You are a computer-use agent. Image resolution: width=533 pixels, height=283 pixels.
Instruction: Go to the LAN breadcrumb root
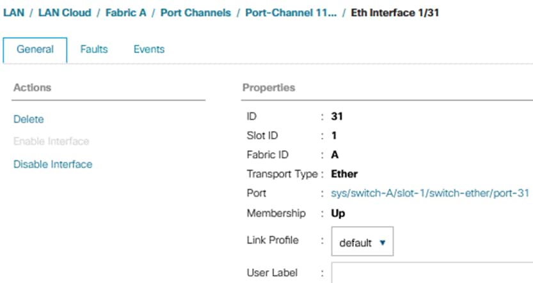pos(13,13)
